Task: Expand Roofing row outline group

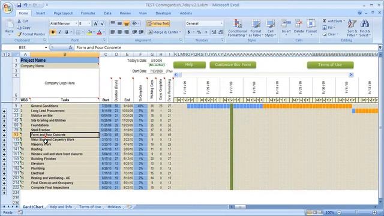Action: click(4, 149)
